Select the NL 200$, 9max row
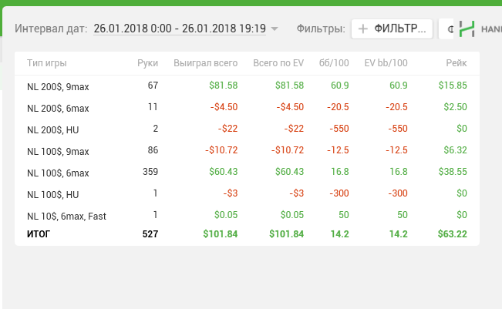 tap(59, 86)
